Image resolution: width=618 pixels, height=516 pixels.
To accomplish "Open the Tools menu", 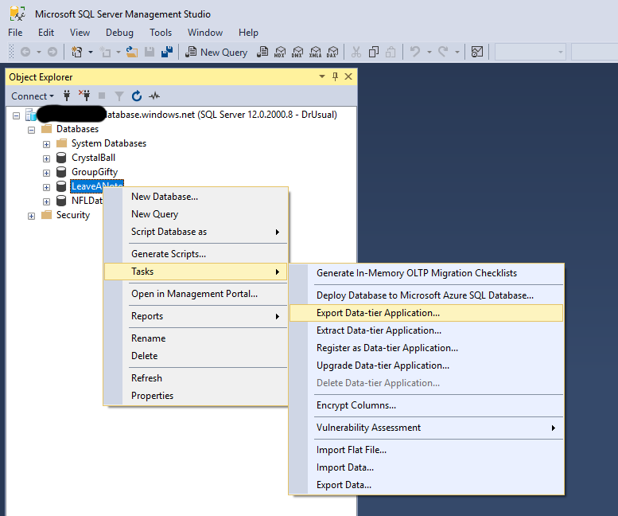I will (x=161, y=33).
